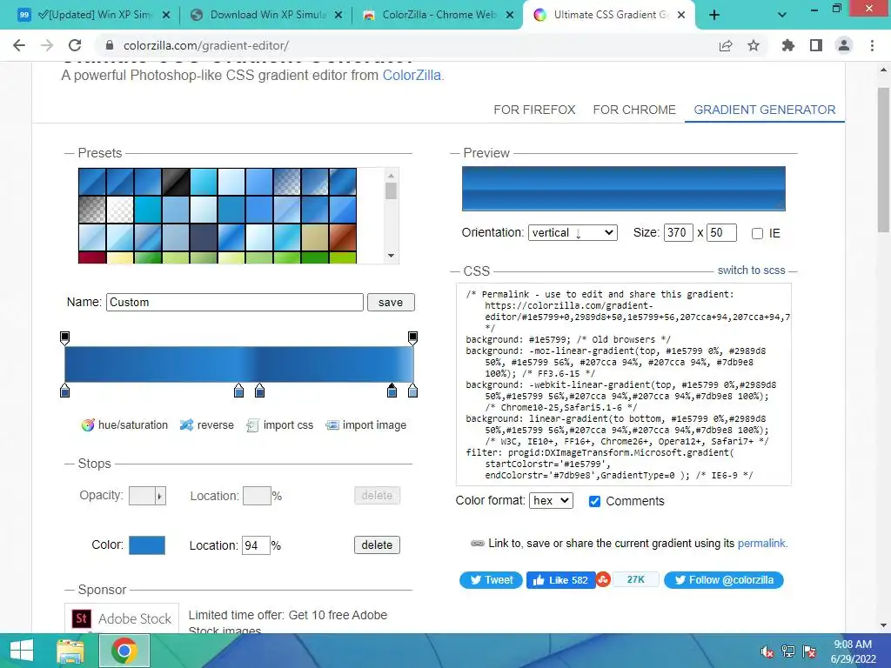The height and width of the screenshot is (668, 891).
Task: Click the reverse gradient icon
Action: pos(186,424)
